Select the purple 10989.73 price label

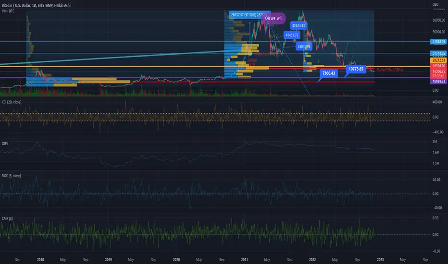pyautogui.click(x=438, y=81)
